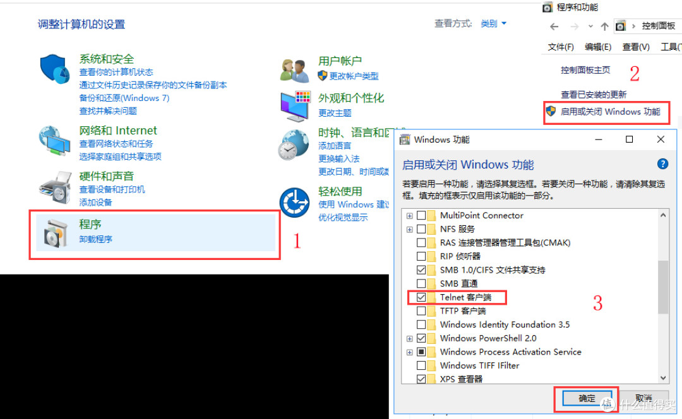
Task: Open the 文件(F) menu
Action: pos(561,47)
